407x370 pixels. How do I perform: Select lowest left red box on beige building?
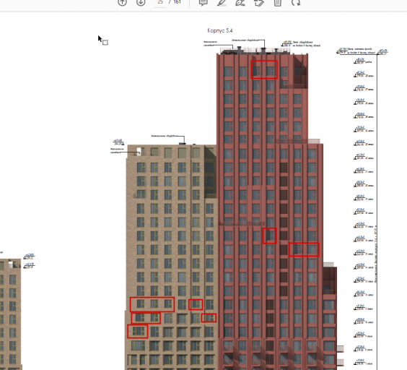pos(138,331)
